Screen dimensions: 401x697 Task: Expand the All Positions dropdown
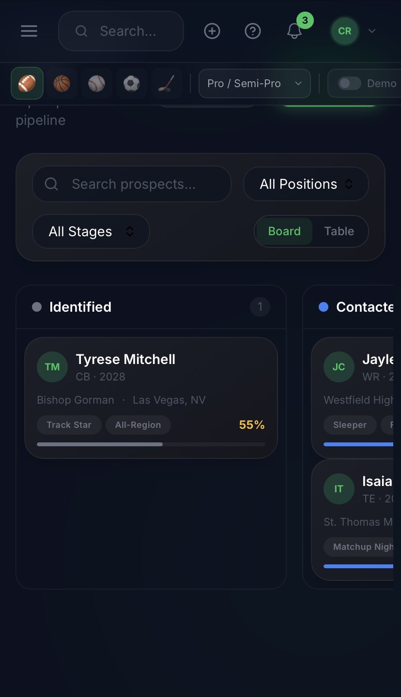pos(306,184)
